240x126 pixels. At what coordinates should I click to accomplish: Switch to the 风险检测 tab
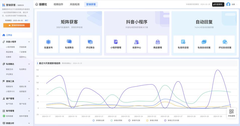(x=75, y=4)
